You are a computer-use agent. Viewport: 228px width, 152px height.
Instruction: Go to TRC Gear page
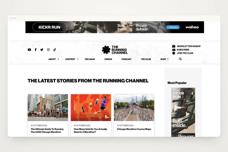tap(90, 59)
